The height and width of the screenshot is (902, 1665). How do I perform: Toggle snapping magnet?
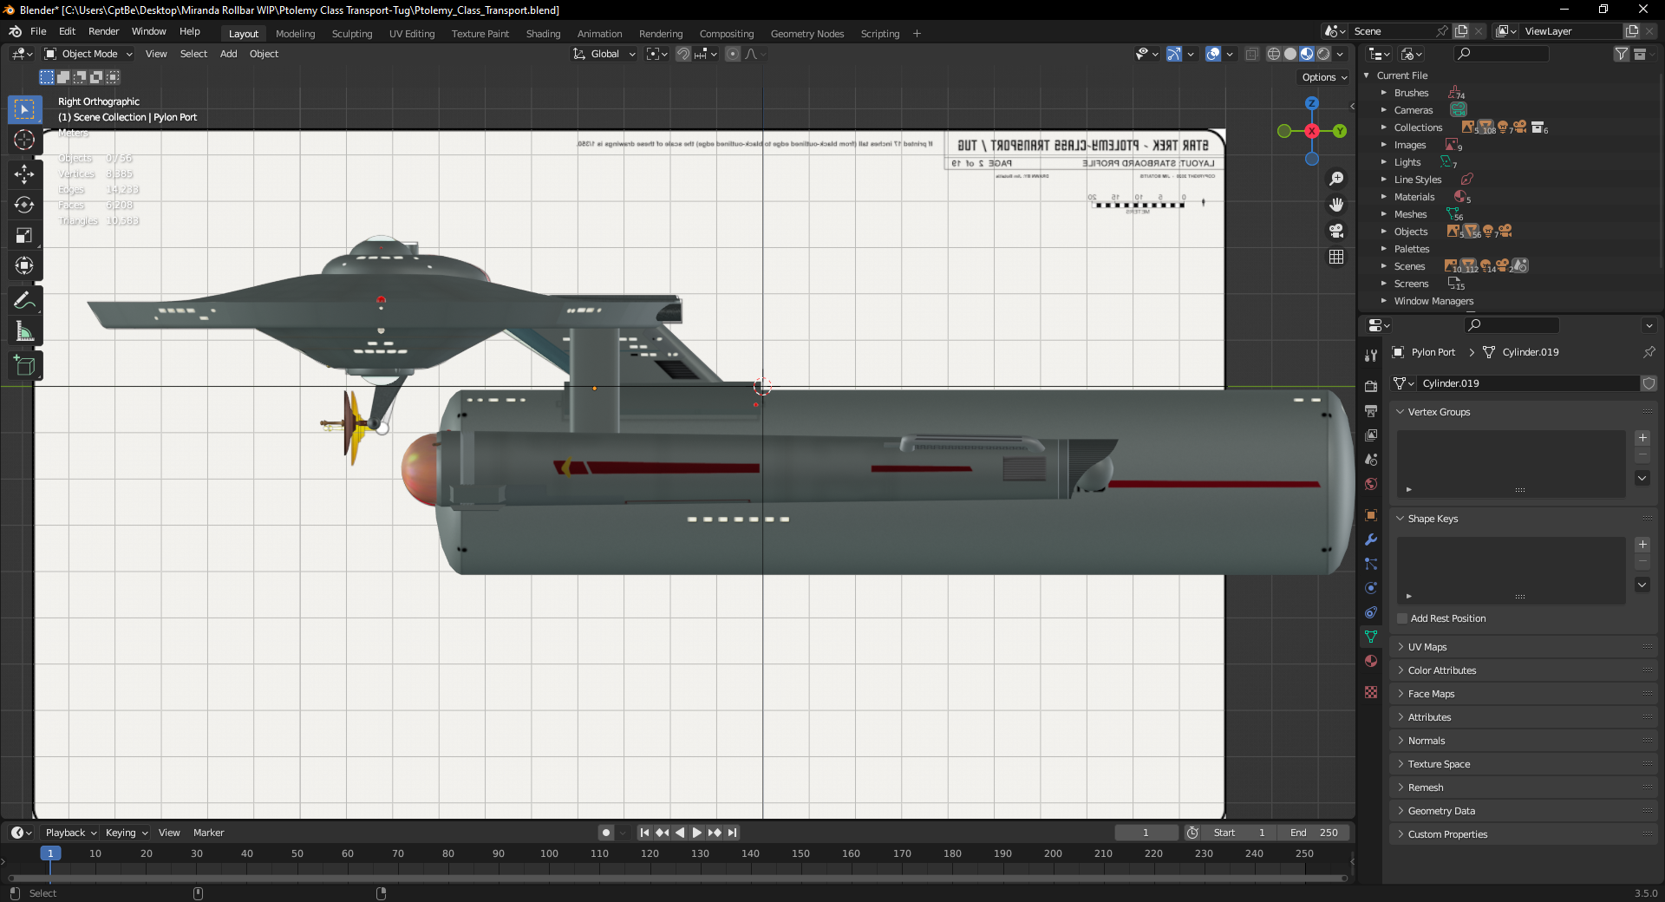[x=683, y=54]
